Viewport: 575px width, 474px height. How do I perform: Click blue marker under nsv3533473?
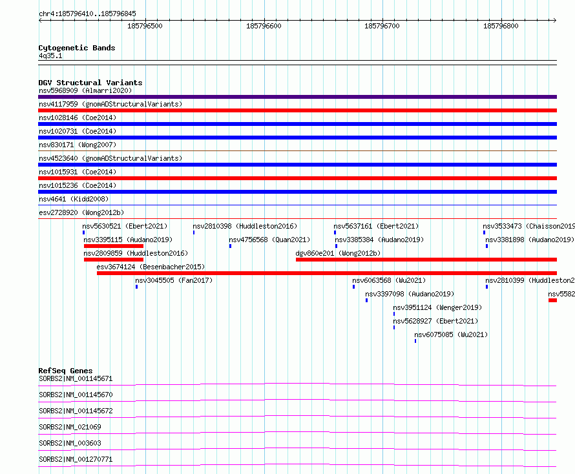[x=484, y=232]
